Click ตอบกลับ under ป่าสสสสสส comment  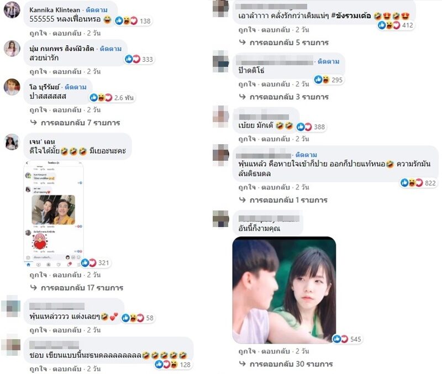click(x=67, y=110)
